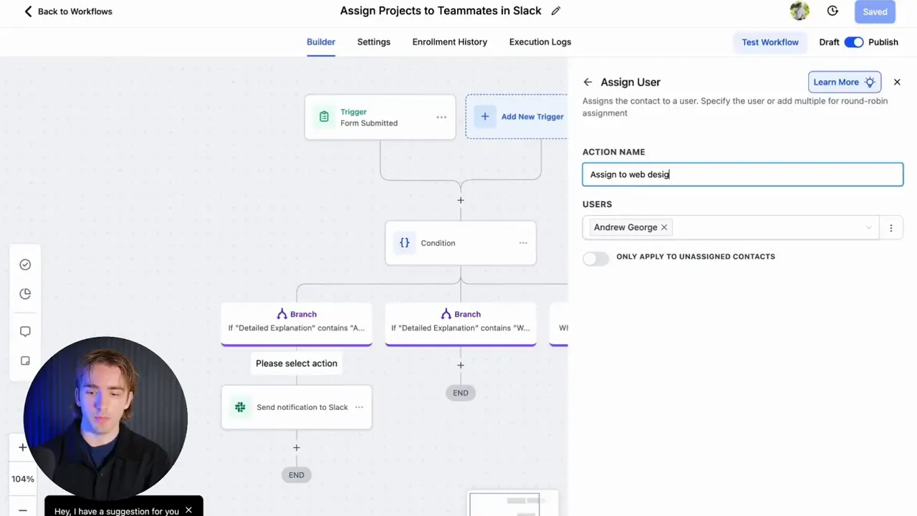This screenshot has height=516, width=917.
Task: Click the Condition curly braces icon
Action: [x=405, y=243]
